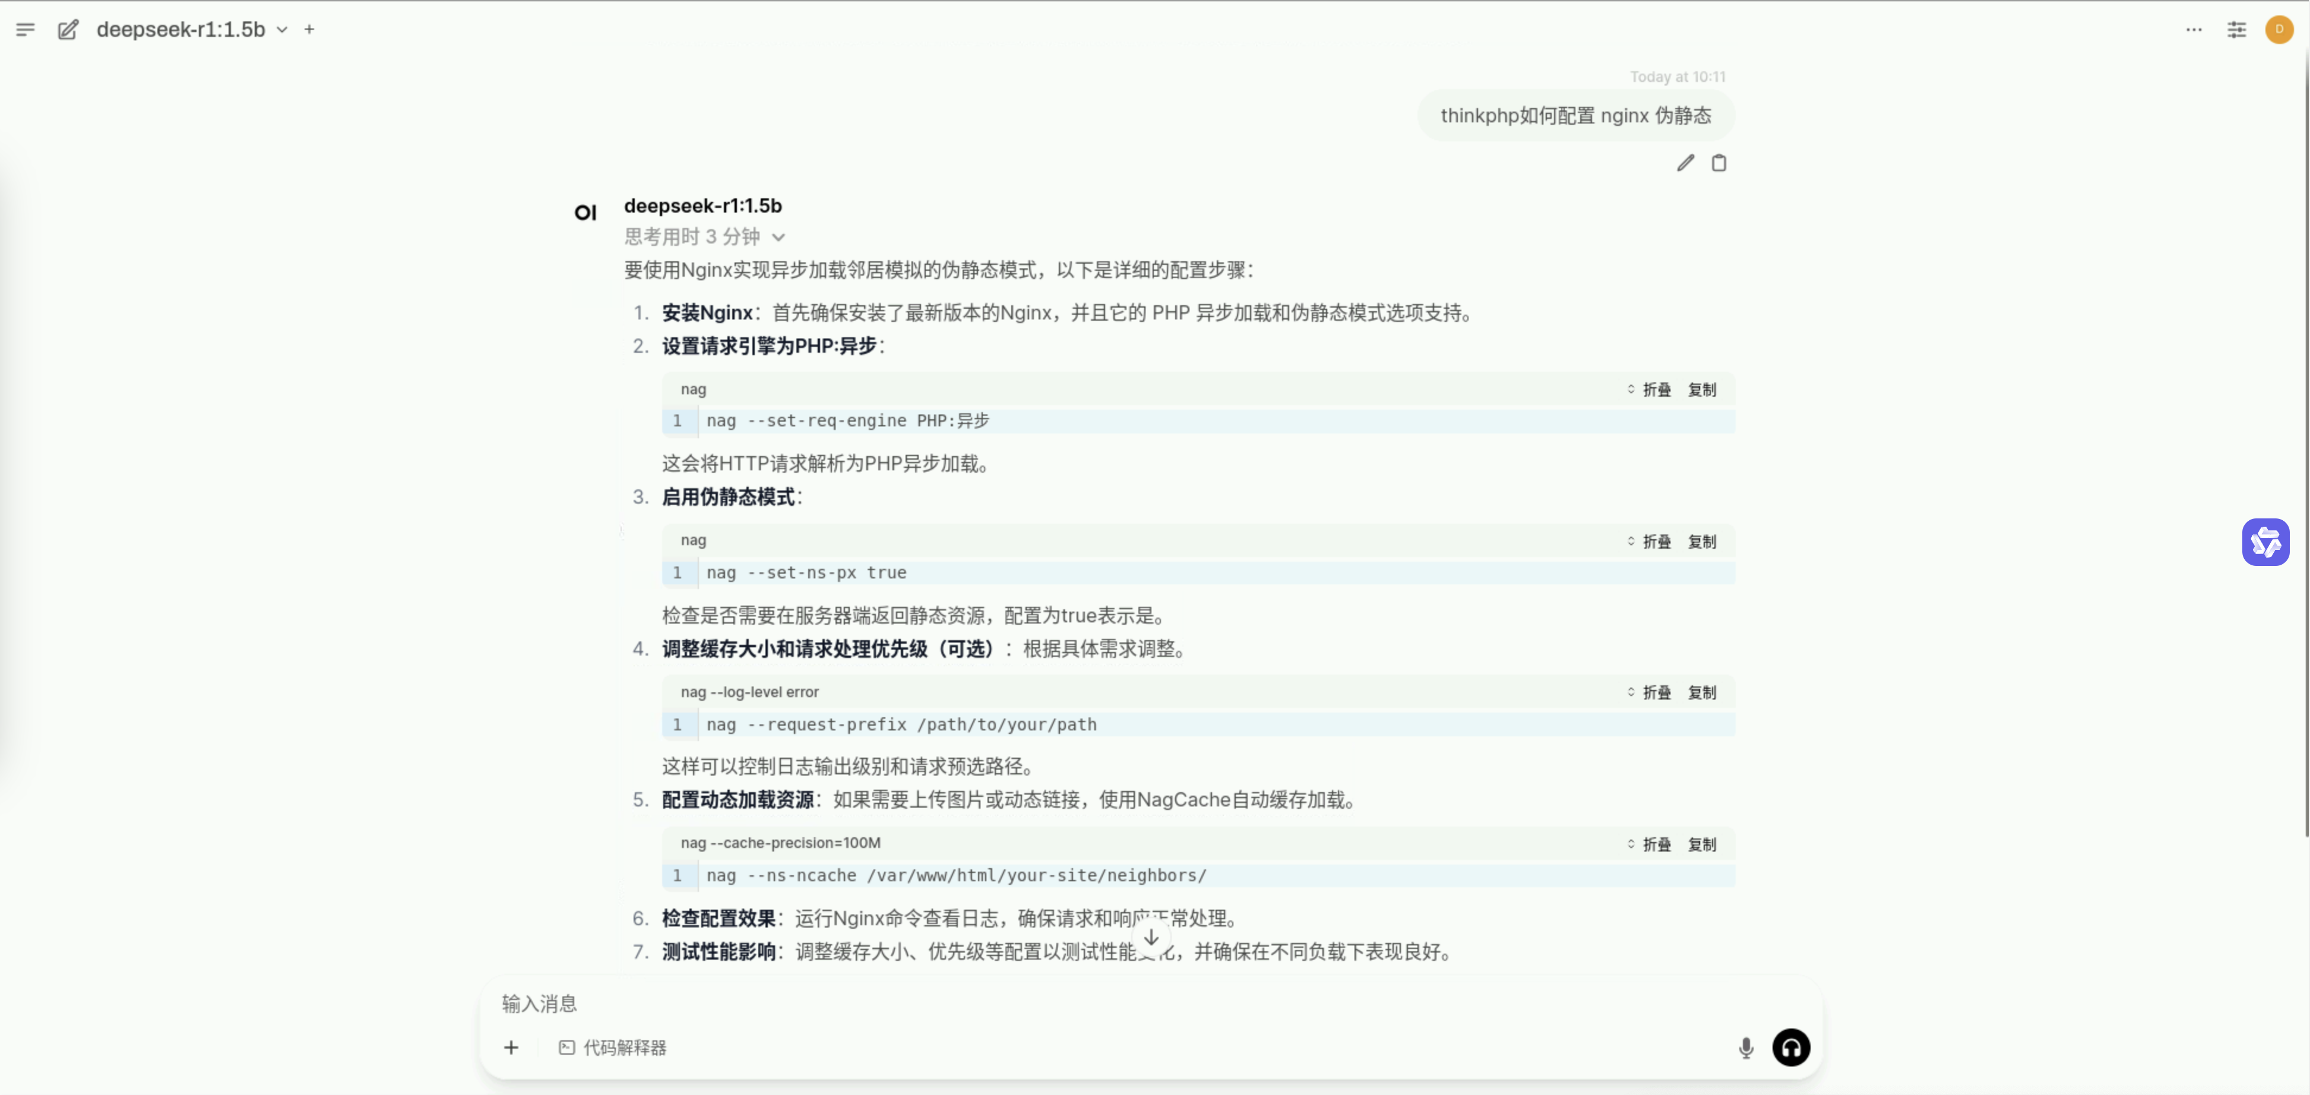The height and width of the screenshot is (1095, 2310).
Task: Open the chat controls sliders icon
Action: click(x=2236, y=30)
